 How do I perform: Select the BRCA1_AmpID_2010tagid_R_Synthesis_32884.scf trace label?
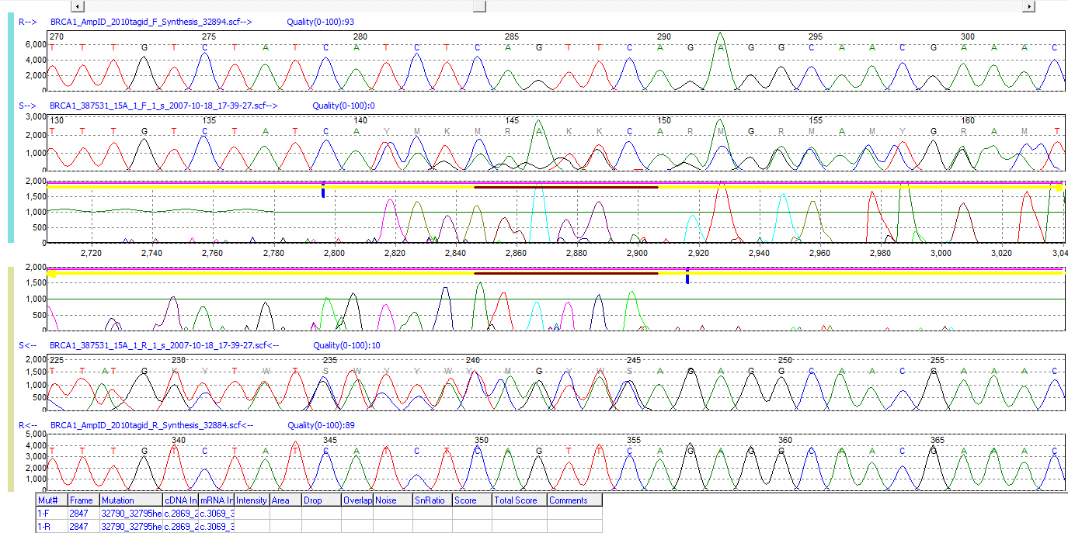pos(151,425)
